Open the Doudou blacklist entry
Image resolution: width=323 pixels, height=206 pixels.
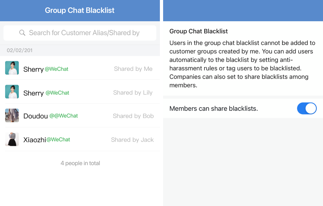pos(80,116)
